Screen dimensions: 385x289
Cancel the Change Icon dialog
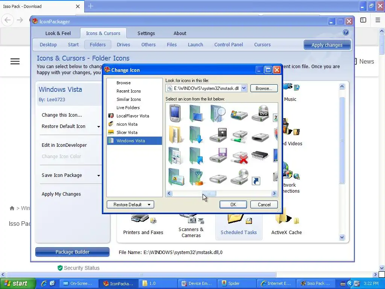point(264,205)
